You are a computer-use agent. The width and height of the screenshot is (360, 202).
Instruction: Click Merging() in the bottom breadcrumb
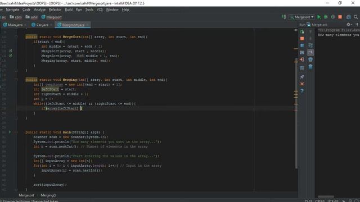(48, 195)
